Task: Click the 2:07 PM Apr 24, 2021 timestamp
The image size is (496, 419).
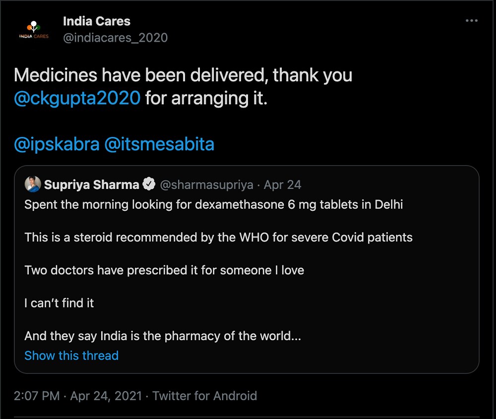Action: click(x=77, y=396)
